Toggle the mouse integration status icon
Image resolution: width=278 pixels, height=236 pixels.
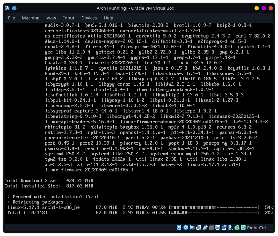click(x=237, y=228)
